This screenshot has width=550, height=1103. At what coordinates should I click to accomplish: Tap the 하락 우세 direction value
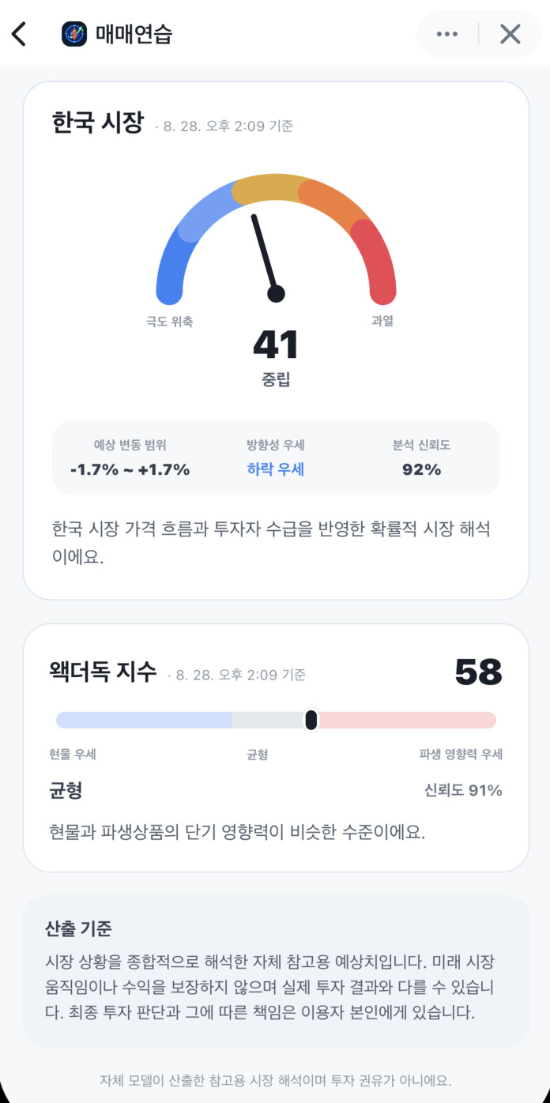coord(276,469)
